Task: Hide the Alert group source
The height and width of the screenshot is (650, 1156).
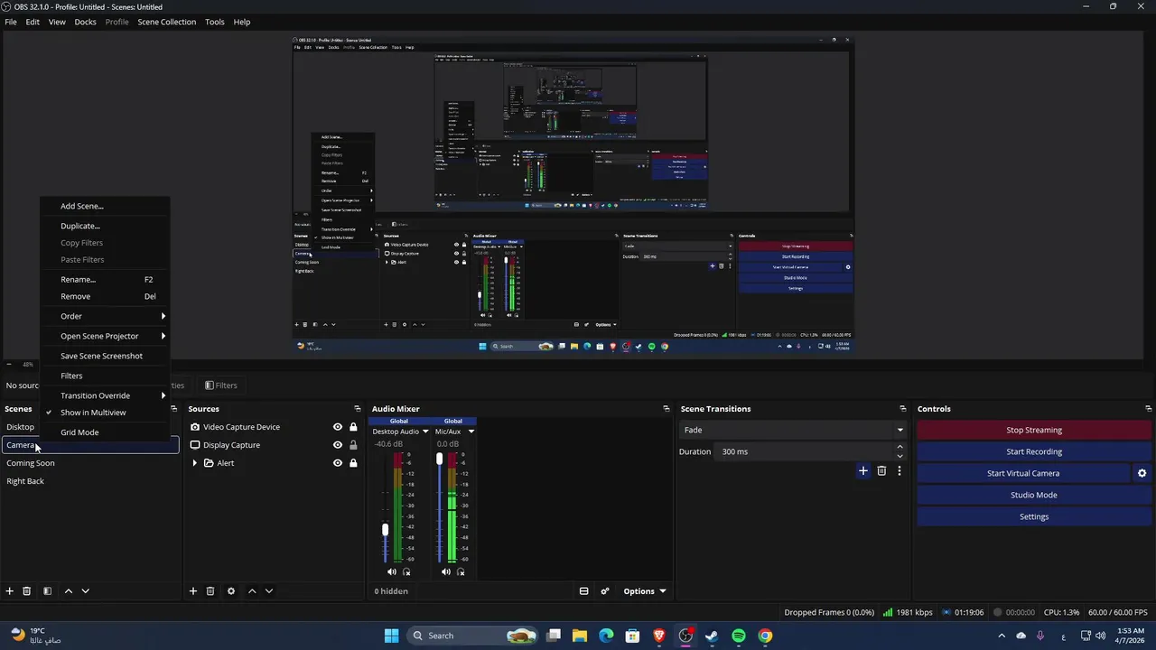Action: 338,463
